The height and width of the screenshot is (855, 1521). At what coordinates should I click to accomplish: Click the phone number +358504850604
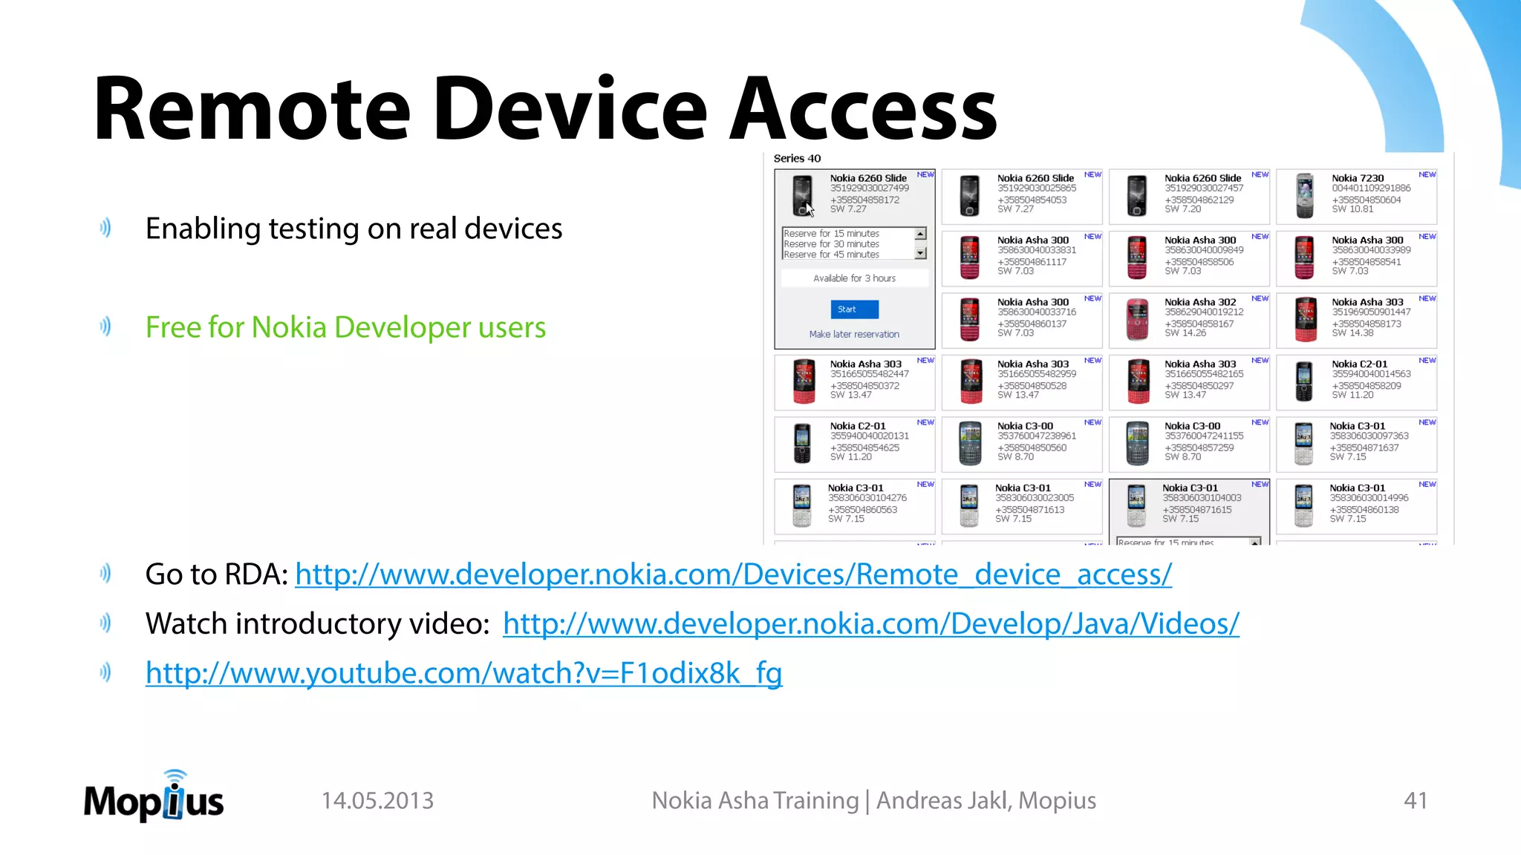pos(1366,200)
